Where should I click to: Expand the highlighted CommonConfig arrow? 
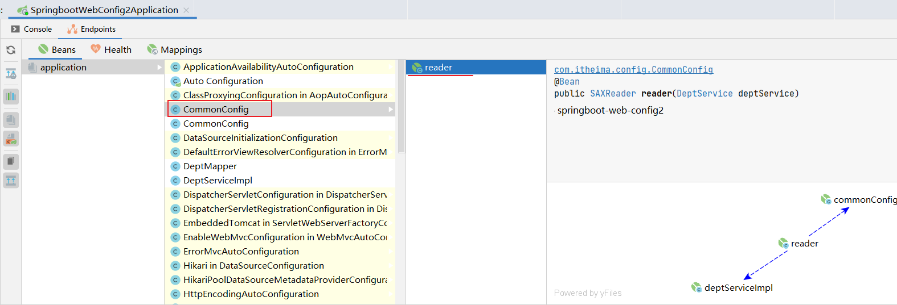tap(391, 109)
